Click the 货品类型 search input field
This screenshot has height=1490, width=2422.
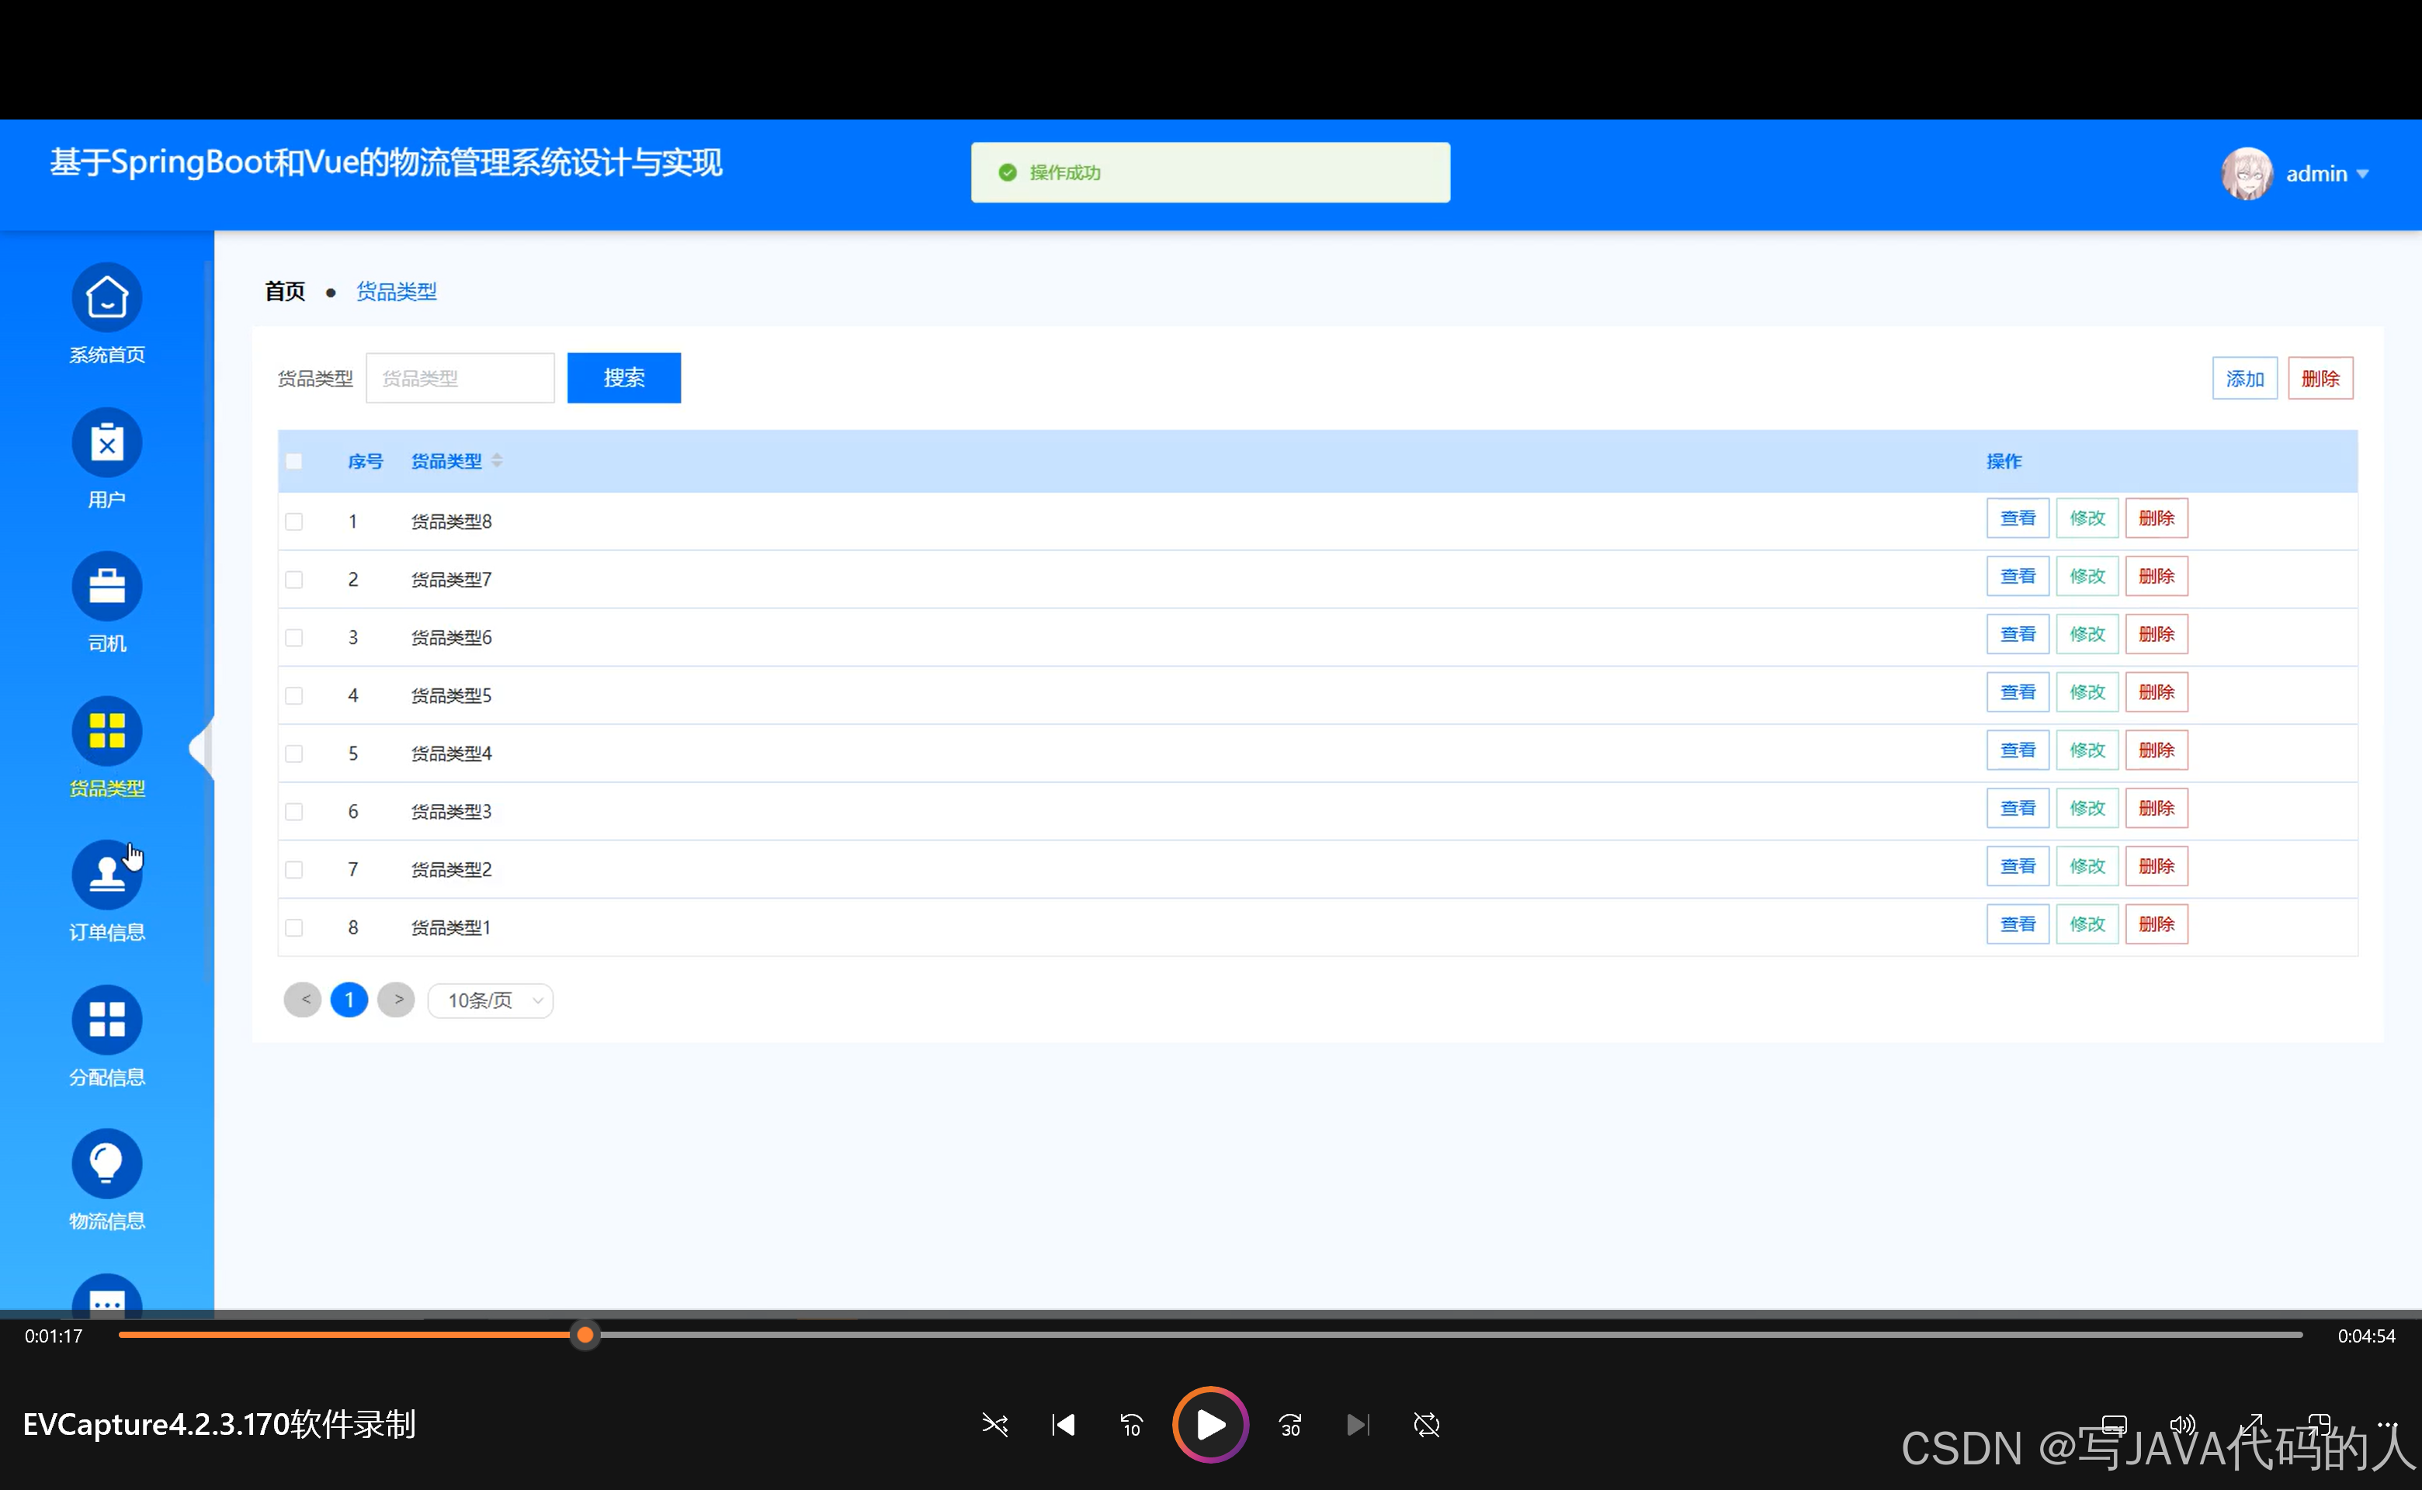coord(460,379)
